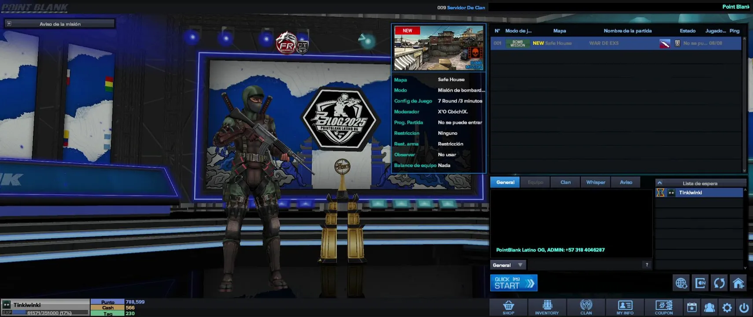This screenshot has height=317, width=753.
Task: Click the clan emblem beside Tinkiwinki in waiting list
Action: tap(671, 192)
